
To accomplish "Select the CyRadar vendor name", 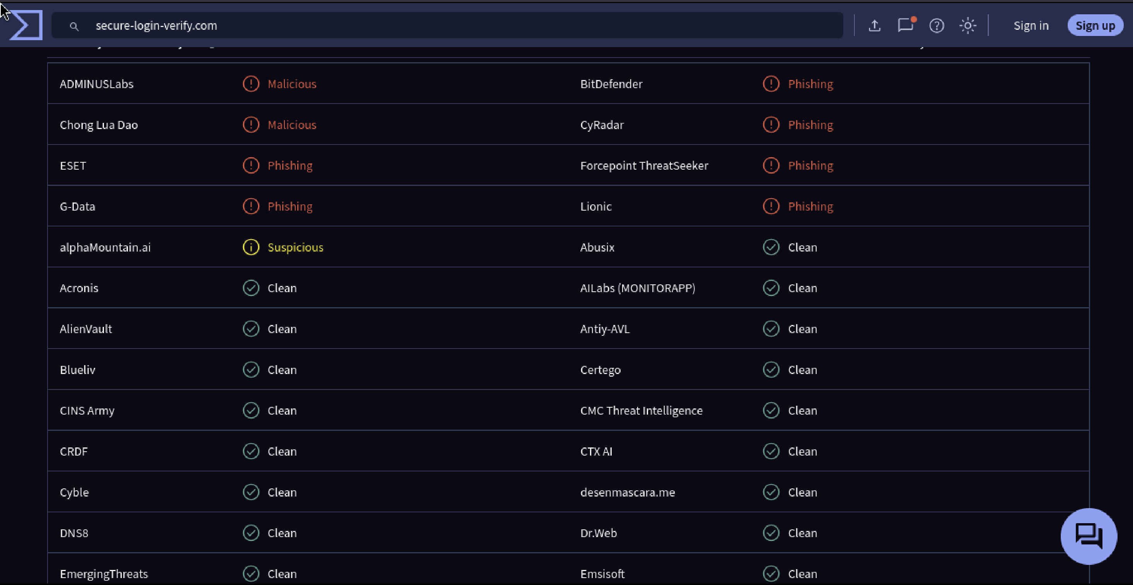I will (x=602, y=125).
